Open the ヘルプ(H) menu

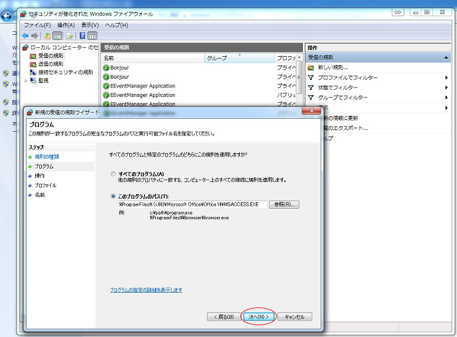(x=116, y=25)
